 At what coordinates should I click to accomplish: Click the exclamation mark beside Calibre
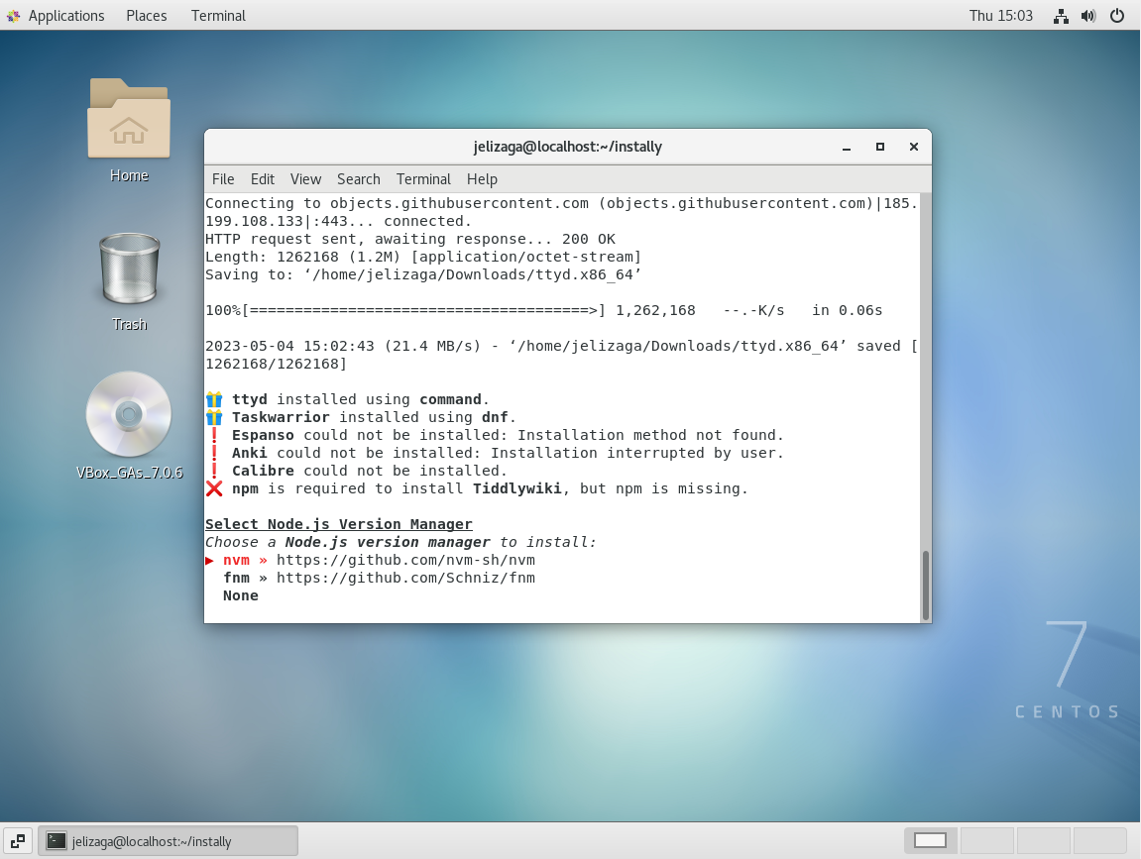coord(214,471)
